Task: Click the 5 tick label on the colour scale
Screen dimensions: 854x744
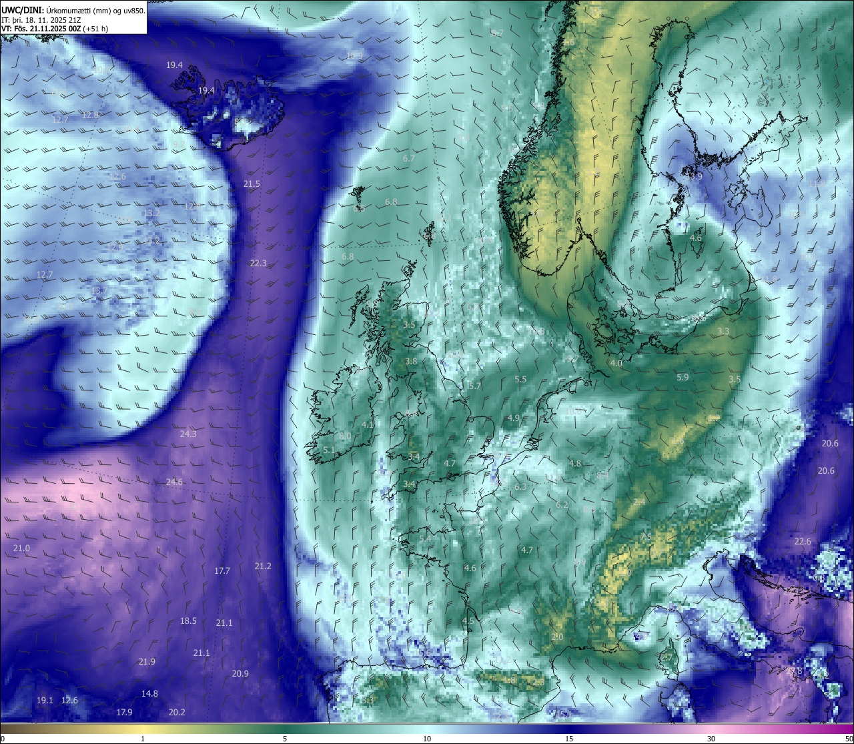Action: point(285,739)
